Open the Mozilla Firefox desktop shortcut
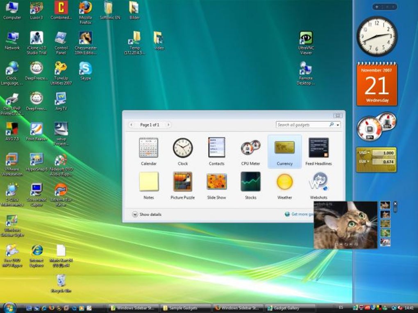The image size is (418, 313). click(85, 13)
